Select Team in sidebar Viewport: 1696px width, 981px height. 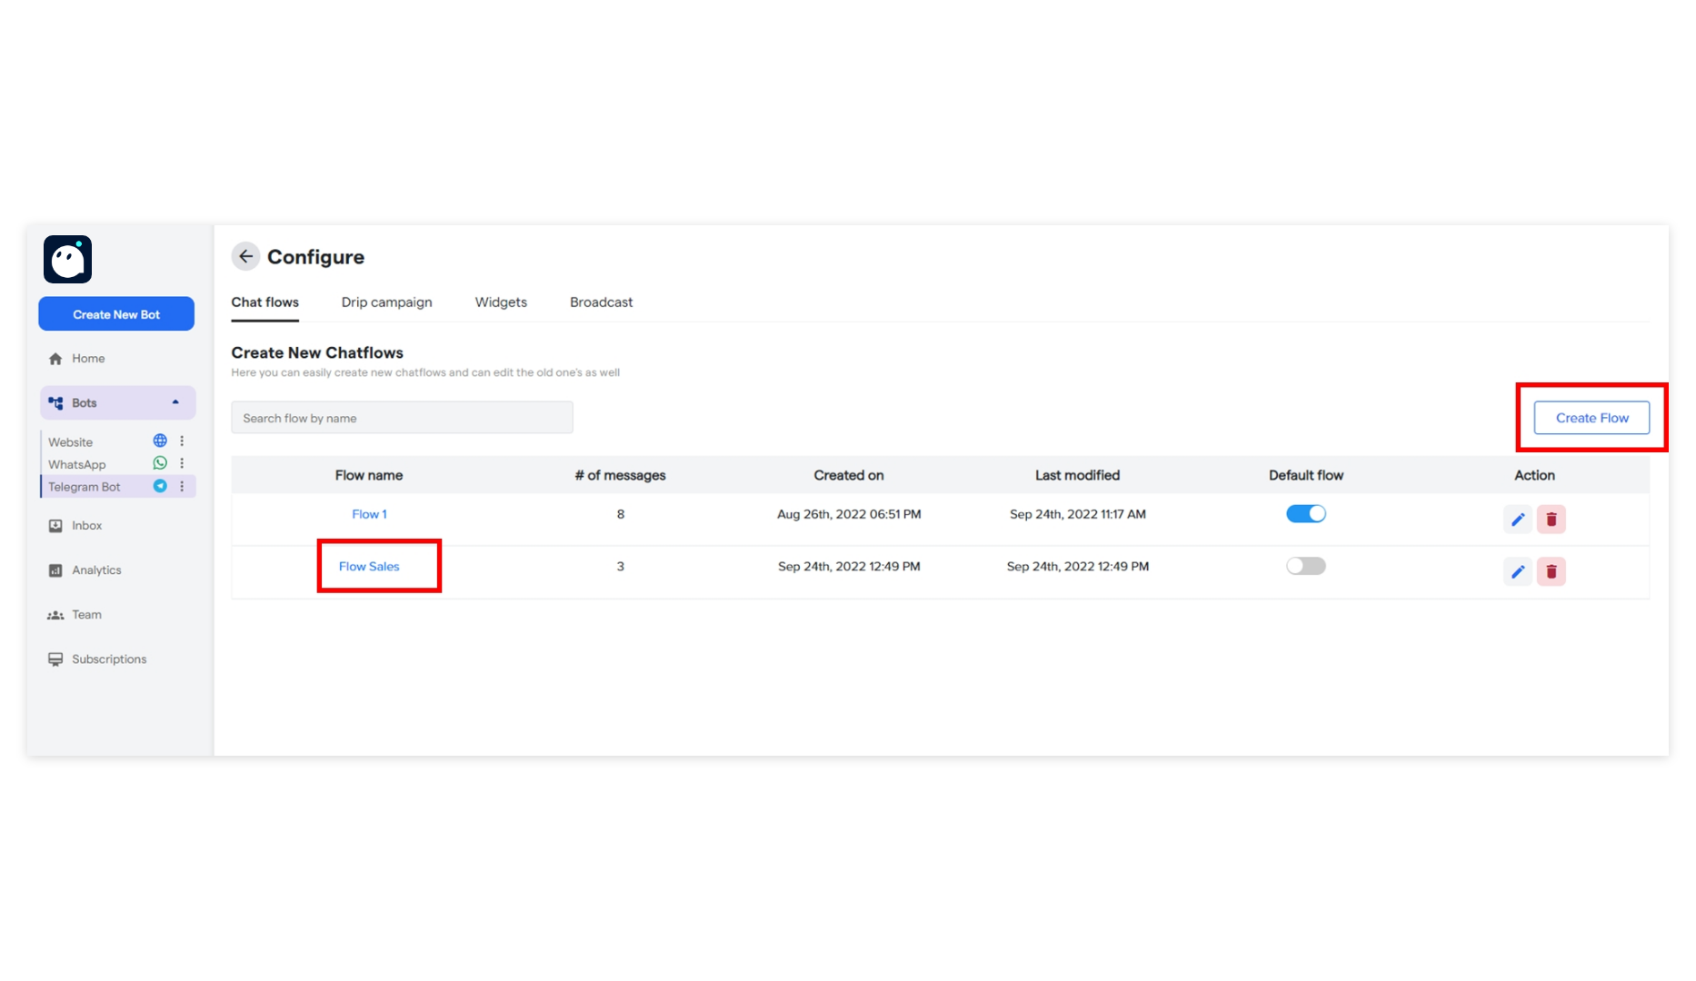coord(86,615)
